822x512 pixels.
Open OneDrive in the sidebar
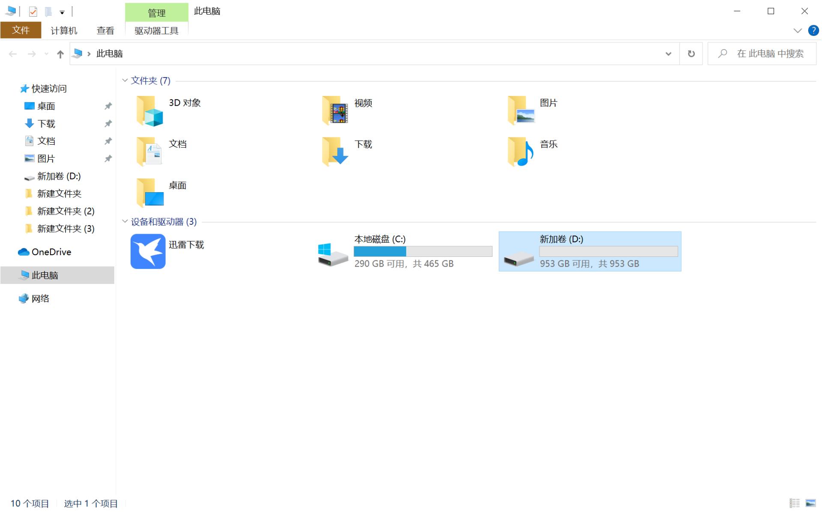tap(51, 252)
